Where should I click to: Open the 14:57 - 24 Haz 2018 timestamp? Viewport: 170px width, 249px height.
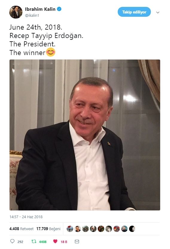click(26, 217)
